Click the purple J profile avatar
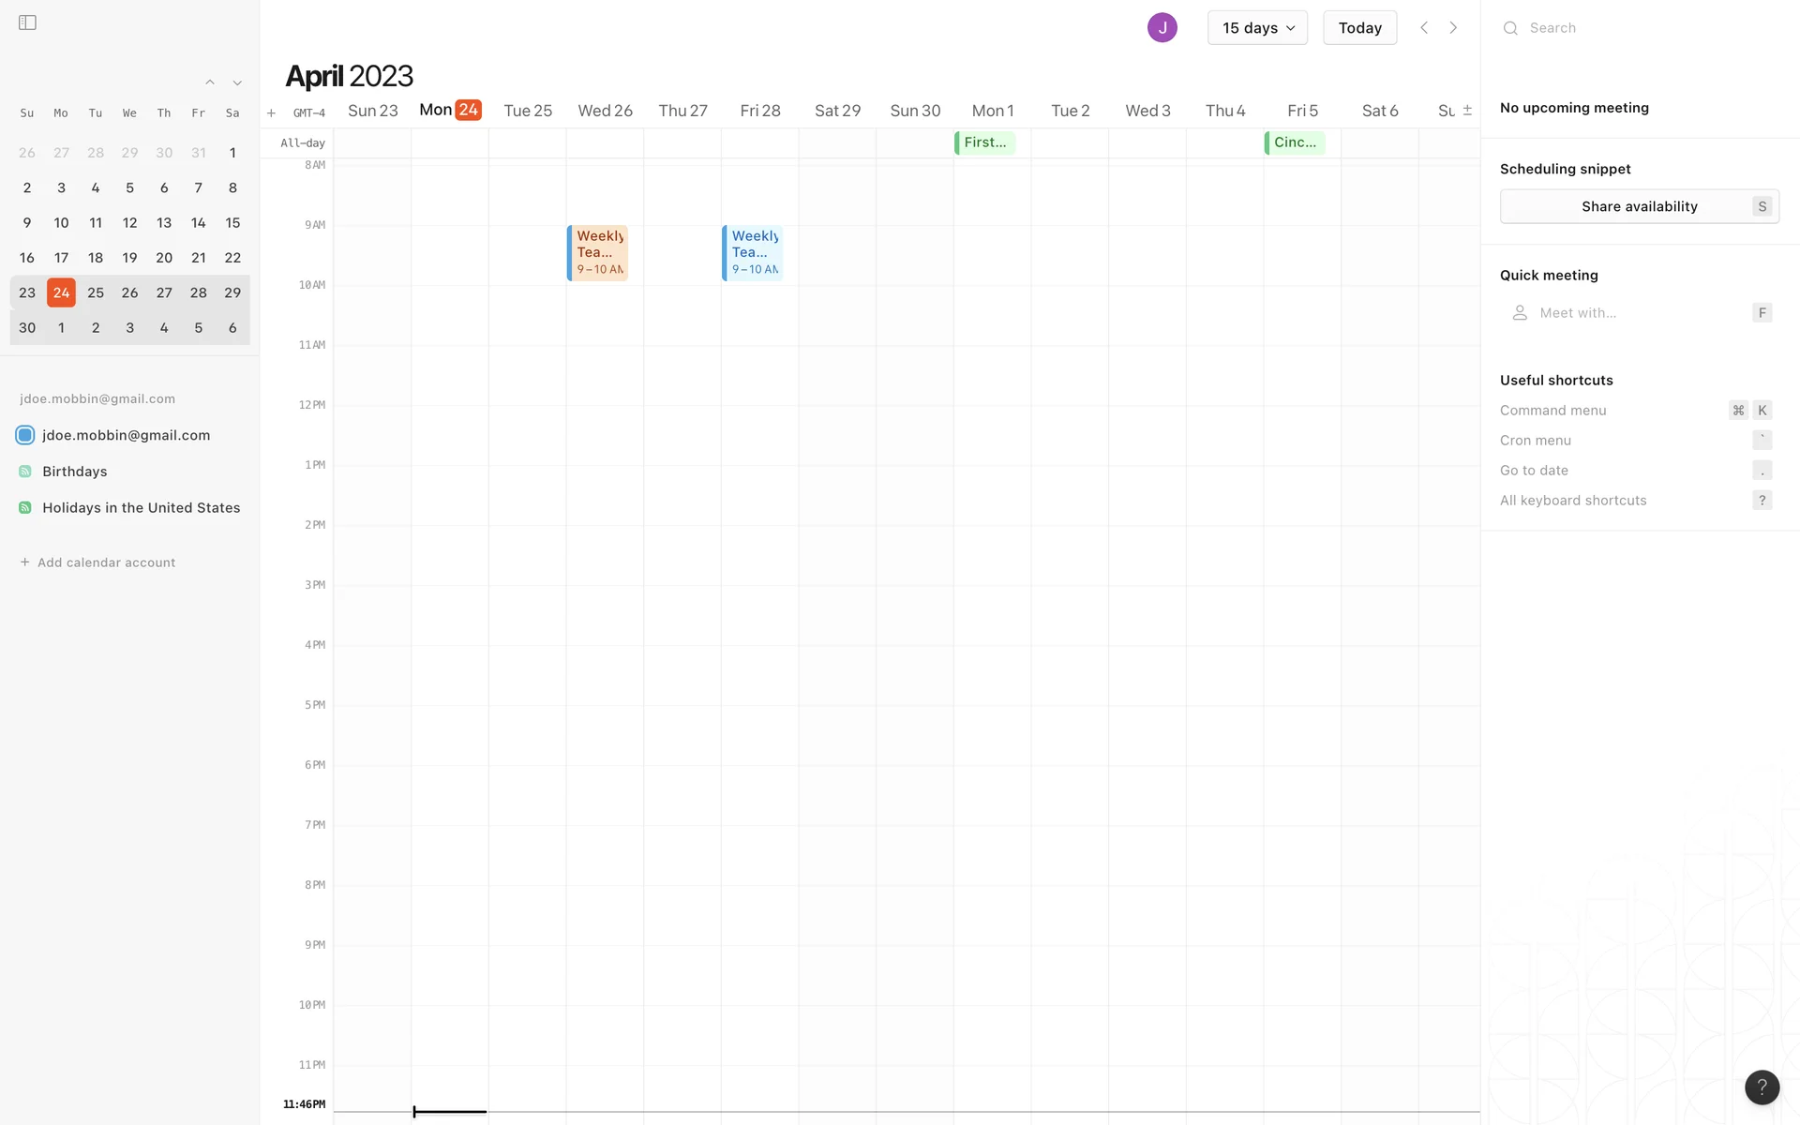Screen dimensions: 1800x1125 pyautogui.click(x=1162, y=27)
